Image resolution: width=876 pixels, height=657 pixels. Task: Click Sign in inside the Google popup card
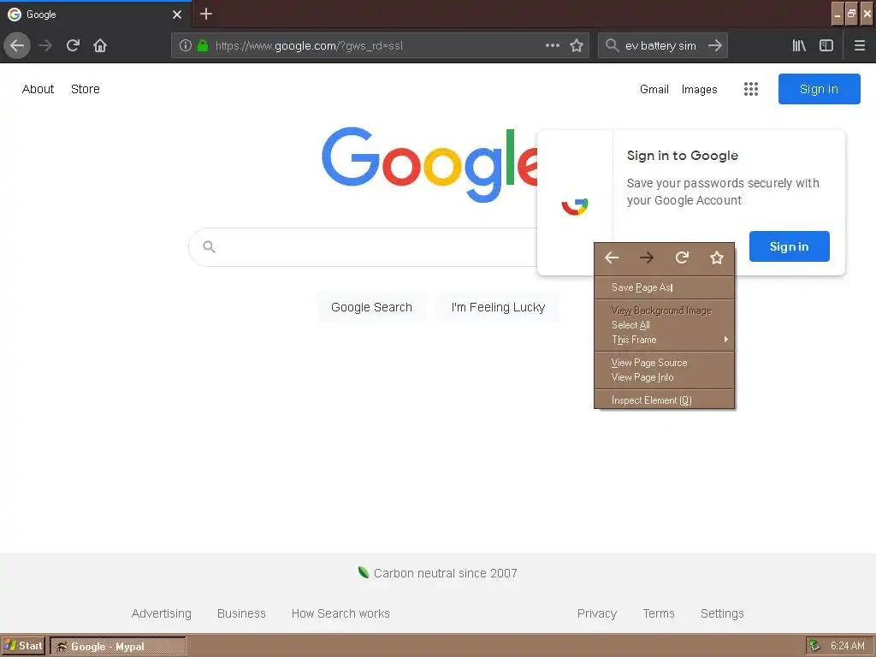click(789, 246)
